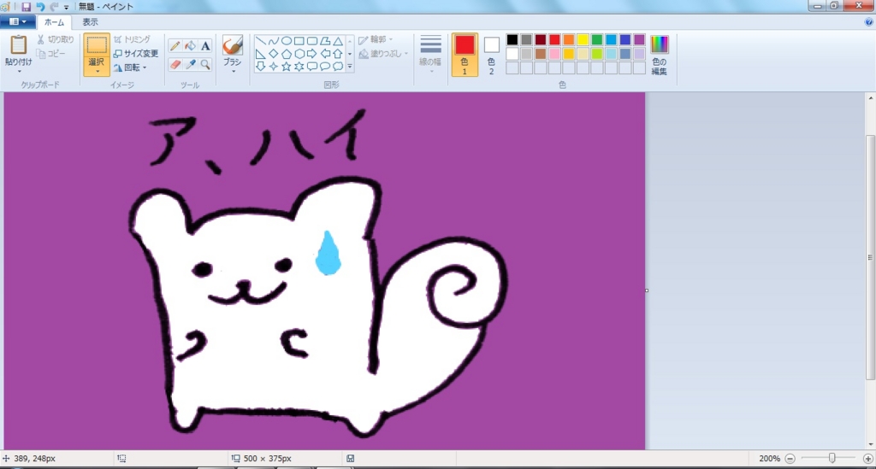
Task: Click the 切り取り cut button
Action: [56, 39]
